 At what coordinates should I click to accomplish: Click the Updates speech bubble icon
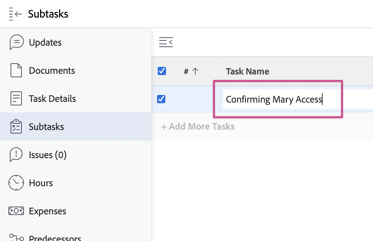[x=16, y=42]
